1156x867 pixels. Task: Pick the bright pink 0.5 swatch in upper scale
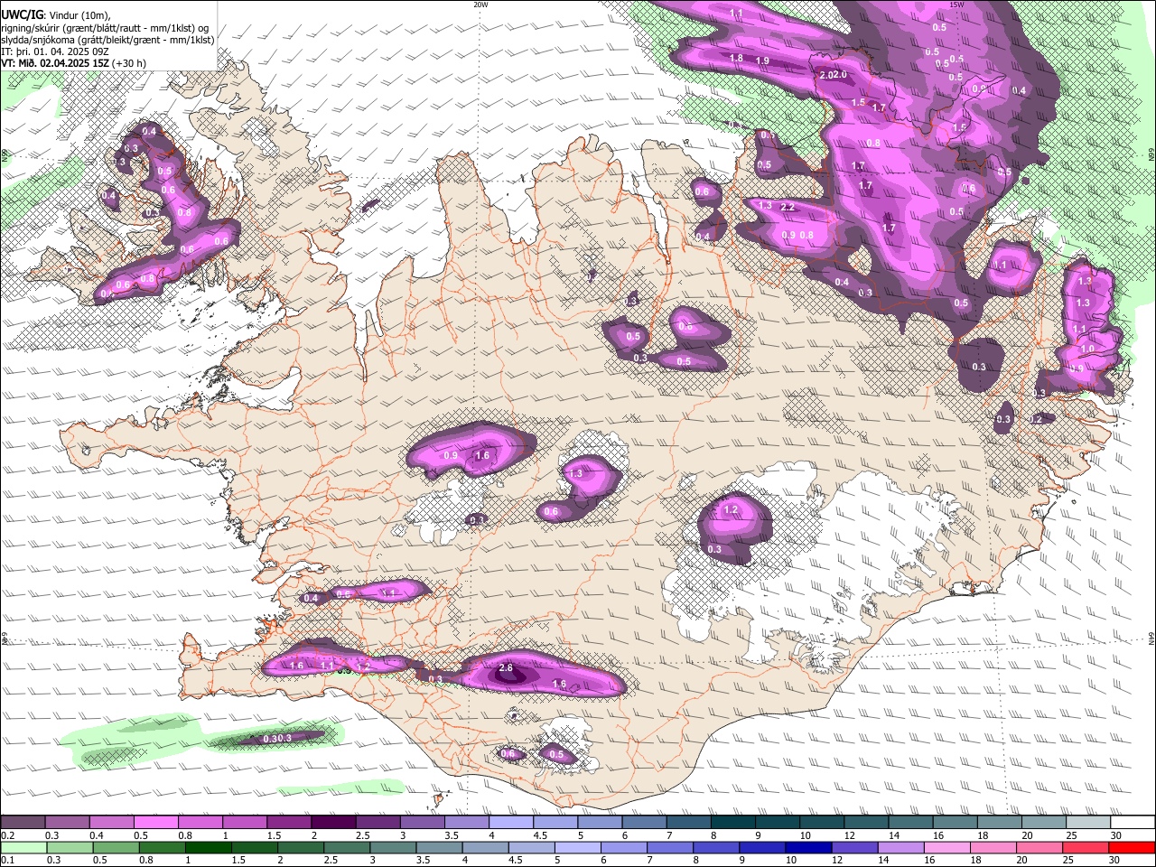click(157, 823)
